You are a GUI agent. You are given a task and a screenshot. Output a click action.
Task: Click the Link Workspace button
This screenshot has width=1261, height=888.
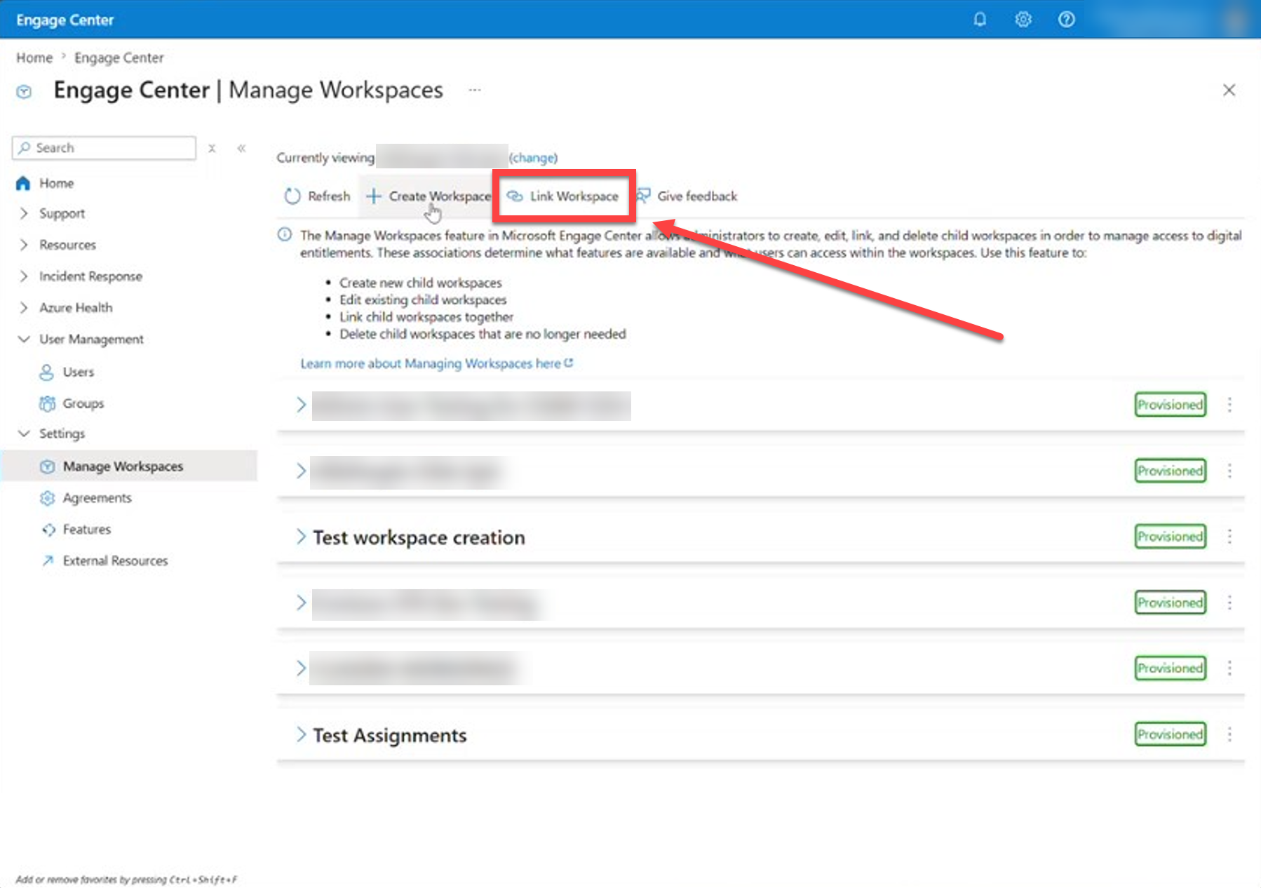click(x=563, y=196)
